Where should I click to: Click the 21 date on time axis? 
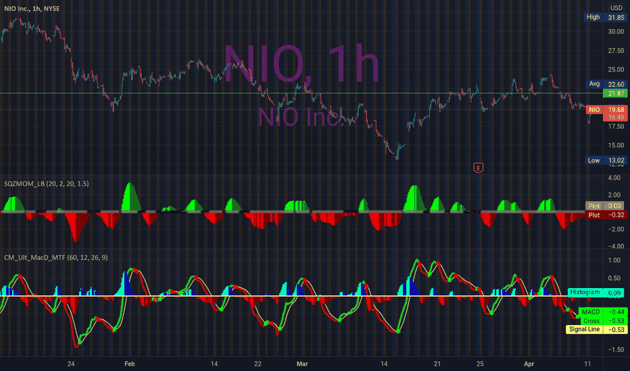coord(437,364)
